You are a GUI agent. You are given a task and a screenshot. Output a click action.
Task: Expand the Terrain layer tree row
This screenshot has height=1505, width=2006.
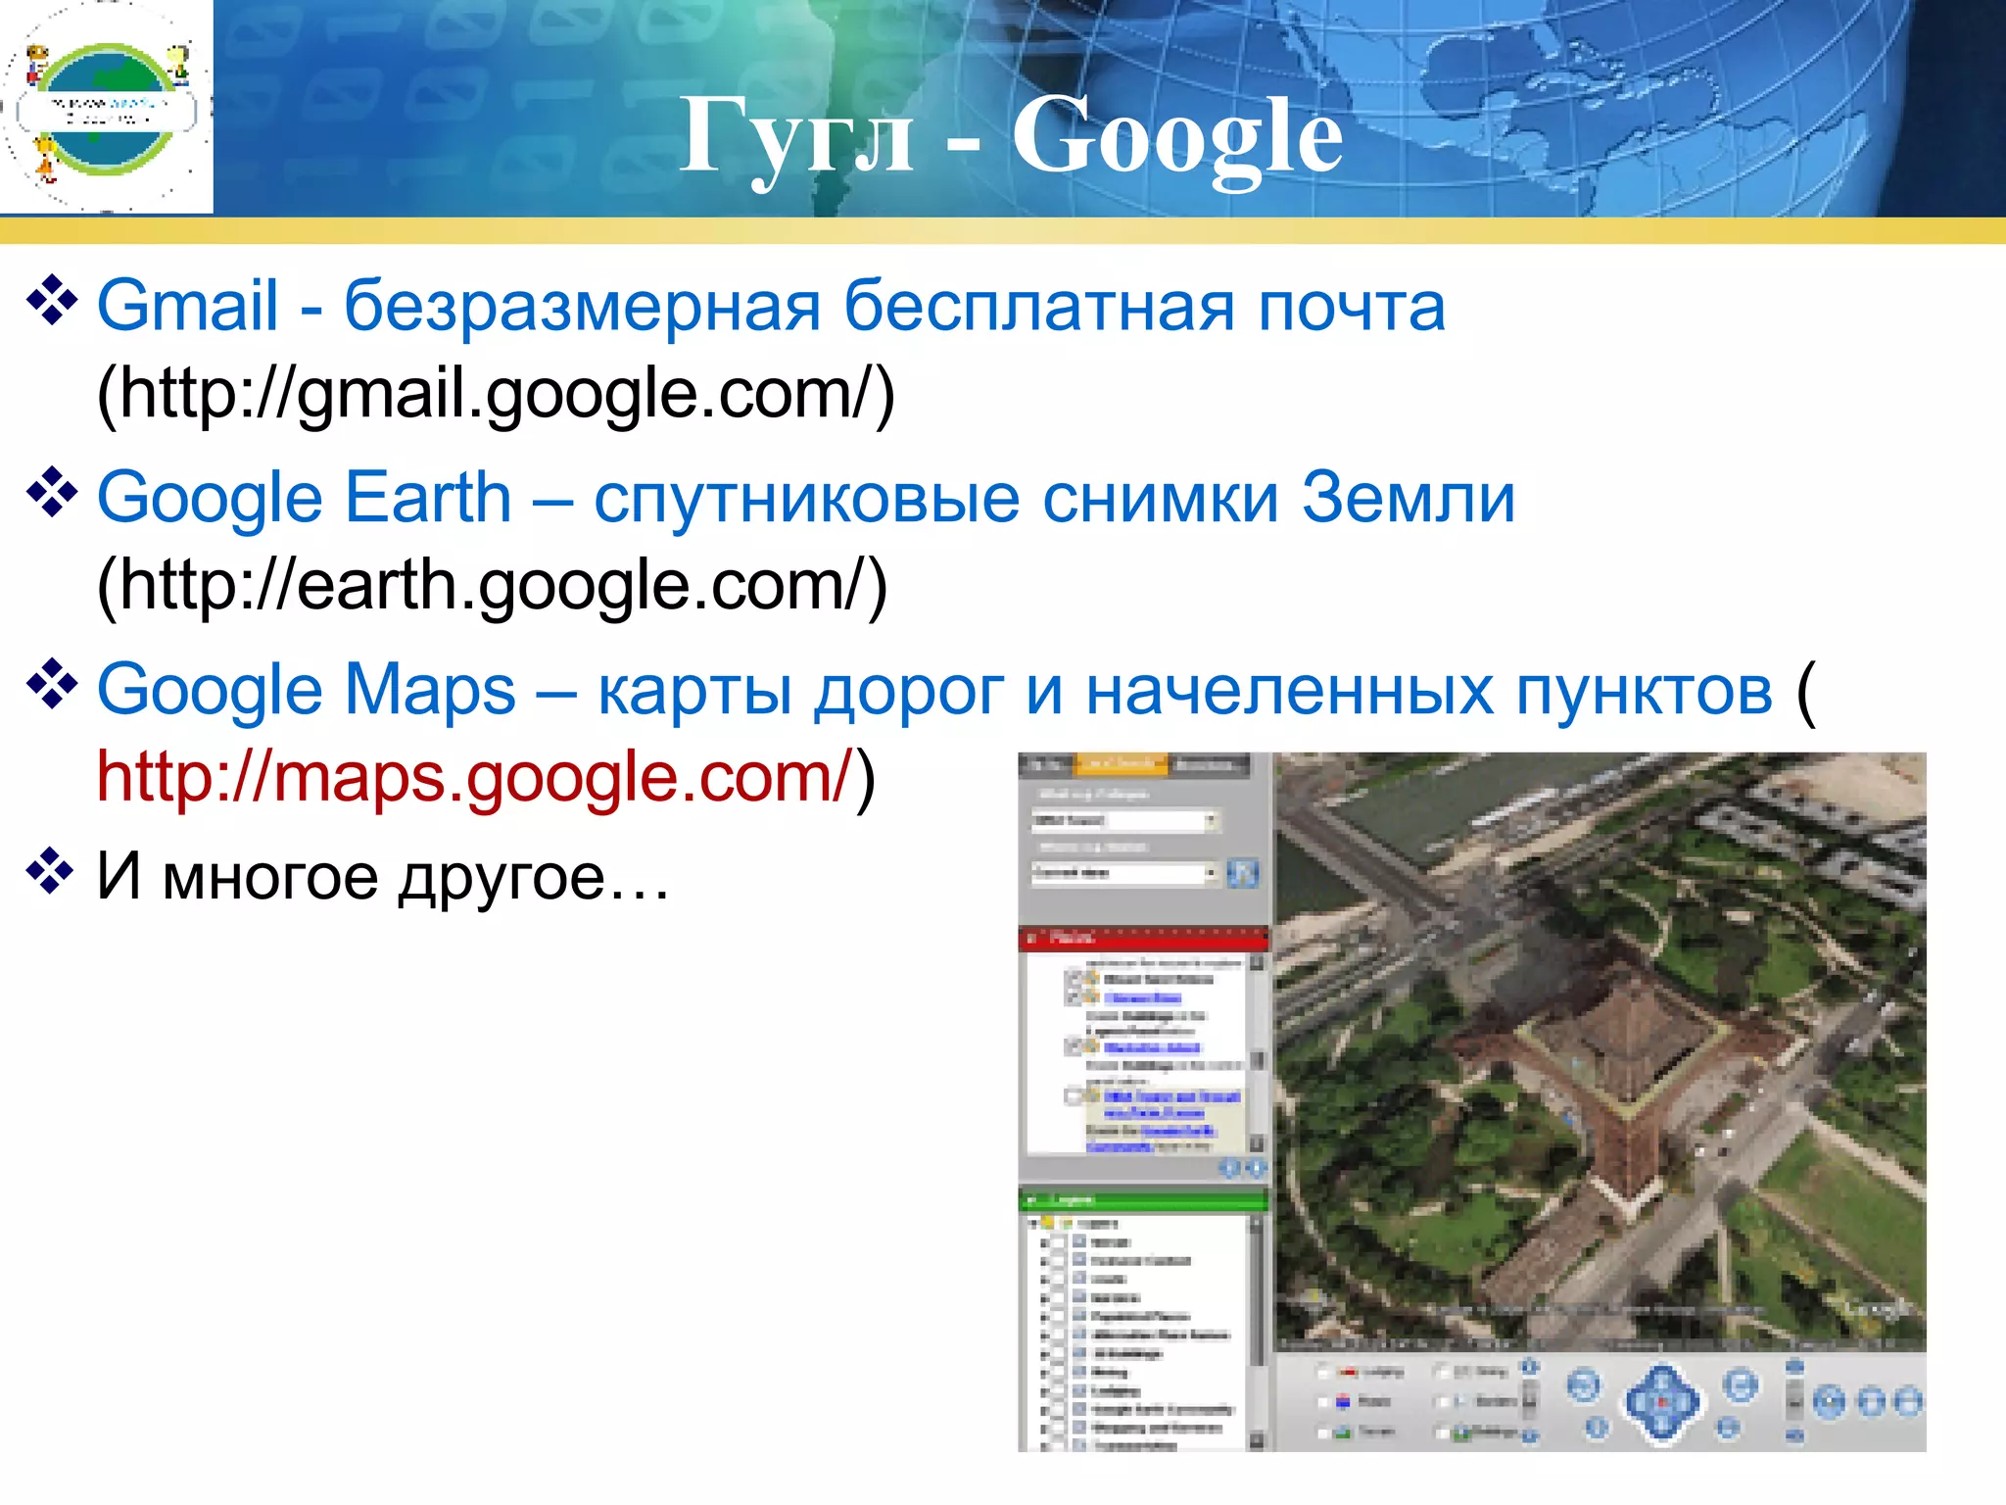point(1043,1242)
